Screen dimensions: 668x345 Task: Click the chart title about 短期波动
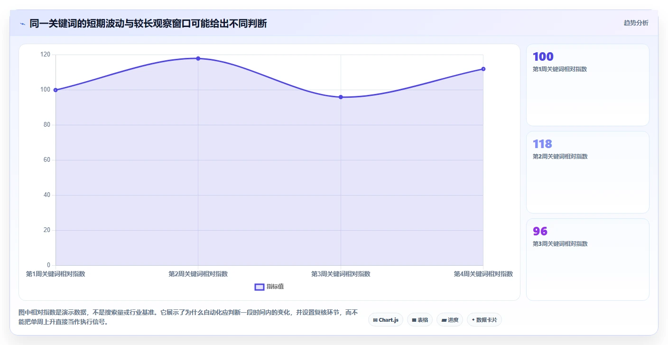(x=148, y=23)
